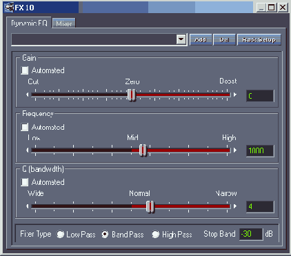The height and width of the screenshot is (256, 291).
Task: Minimize the FX 10 window
Action: pyautogui.click(x=261, y=8)
